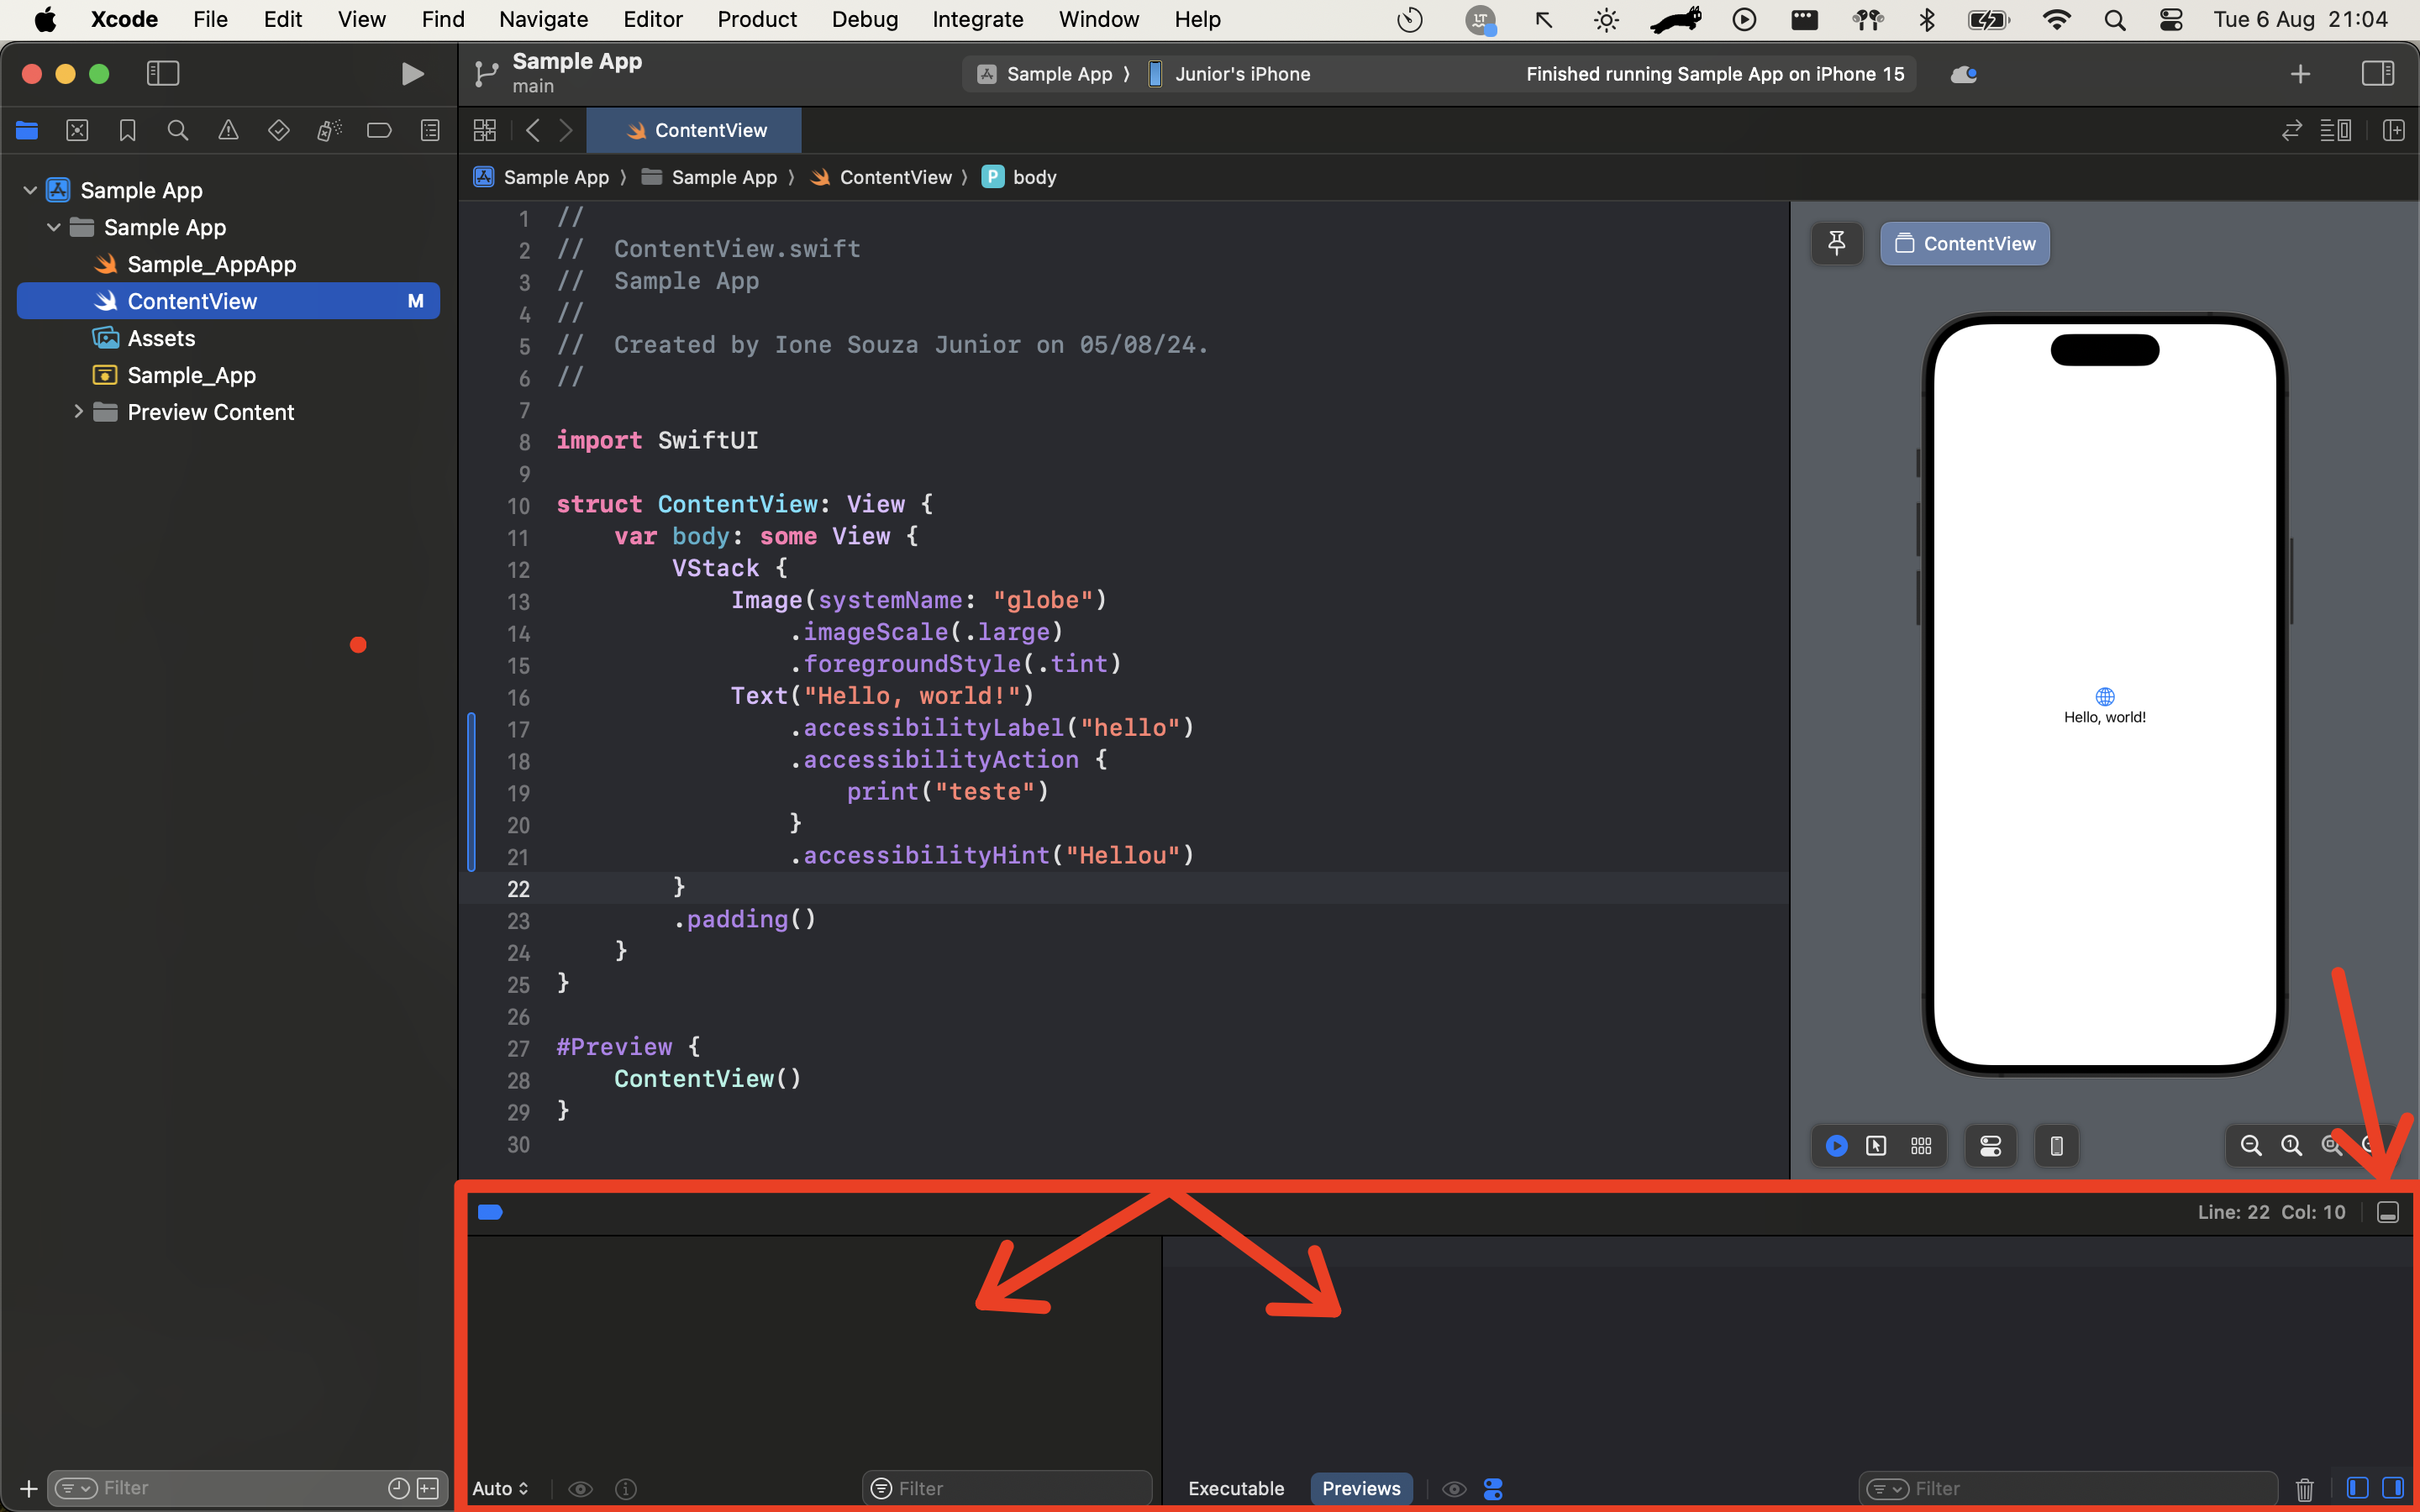This screenshot has height=1512, width=2420.
Task: Go back in editor history
Action: 533,130
